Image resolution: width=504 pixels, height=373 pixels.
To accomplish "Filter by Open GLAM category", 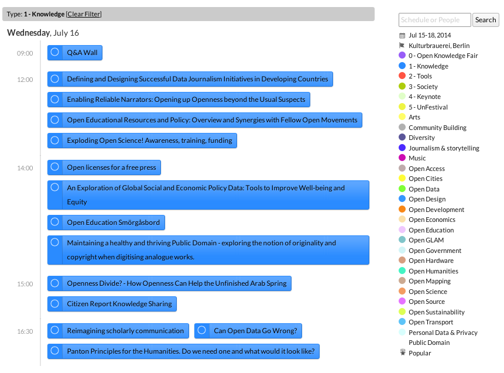I will point(426,240).
